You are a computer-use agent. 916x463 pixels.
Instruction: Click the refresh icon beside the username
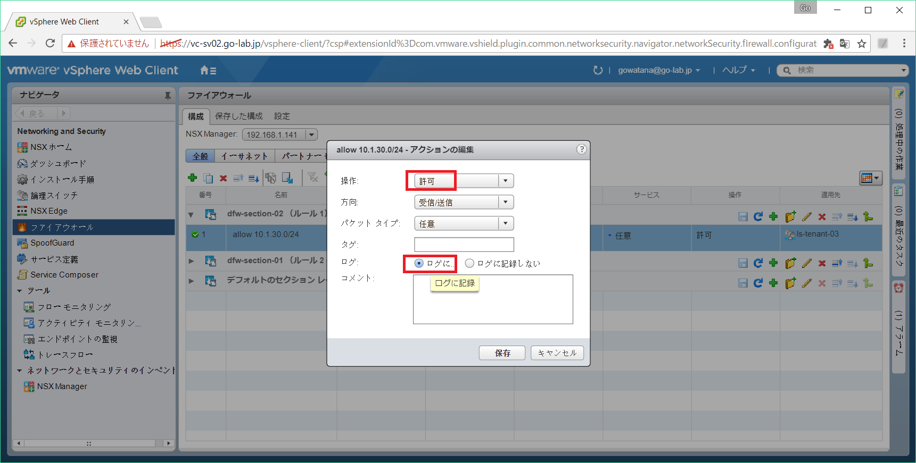[x=598, y=70]
